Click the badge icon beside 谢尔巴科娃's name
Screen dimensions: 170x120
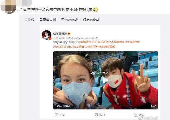tap(69, 34)
